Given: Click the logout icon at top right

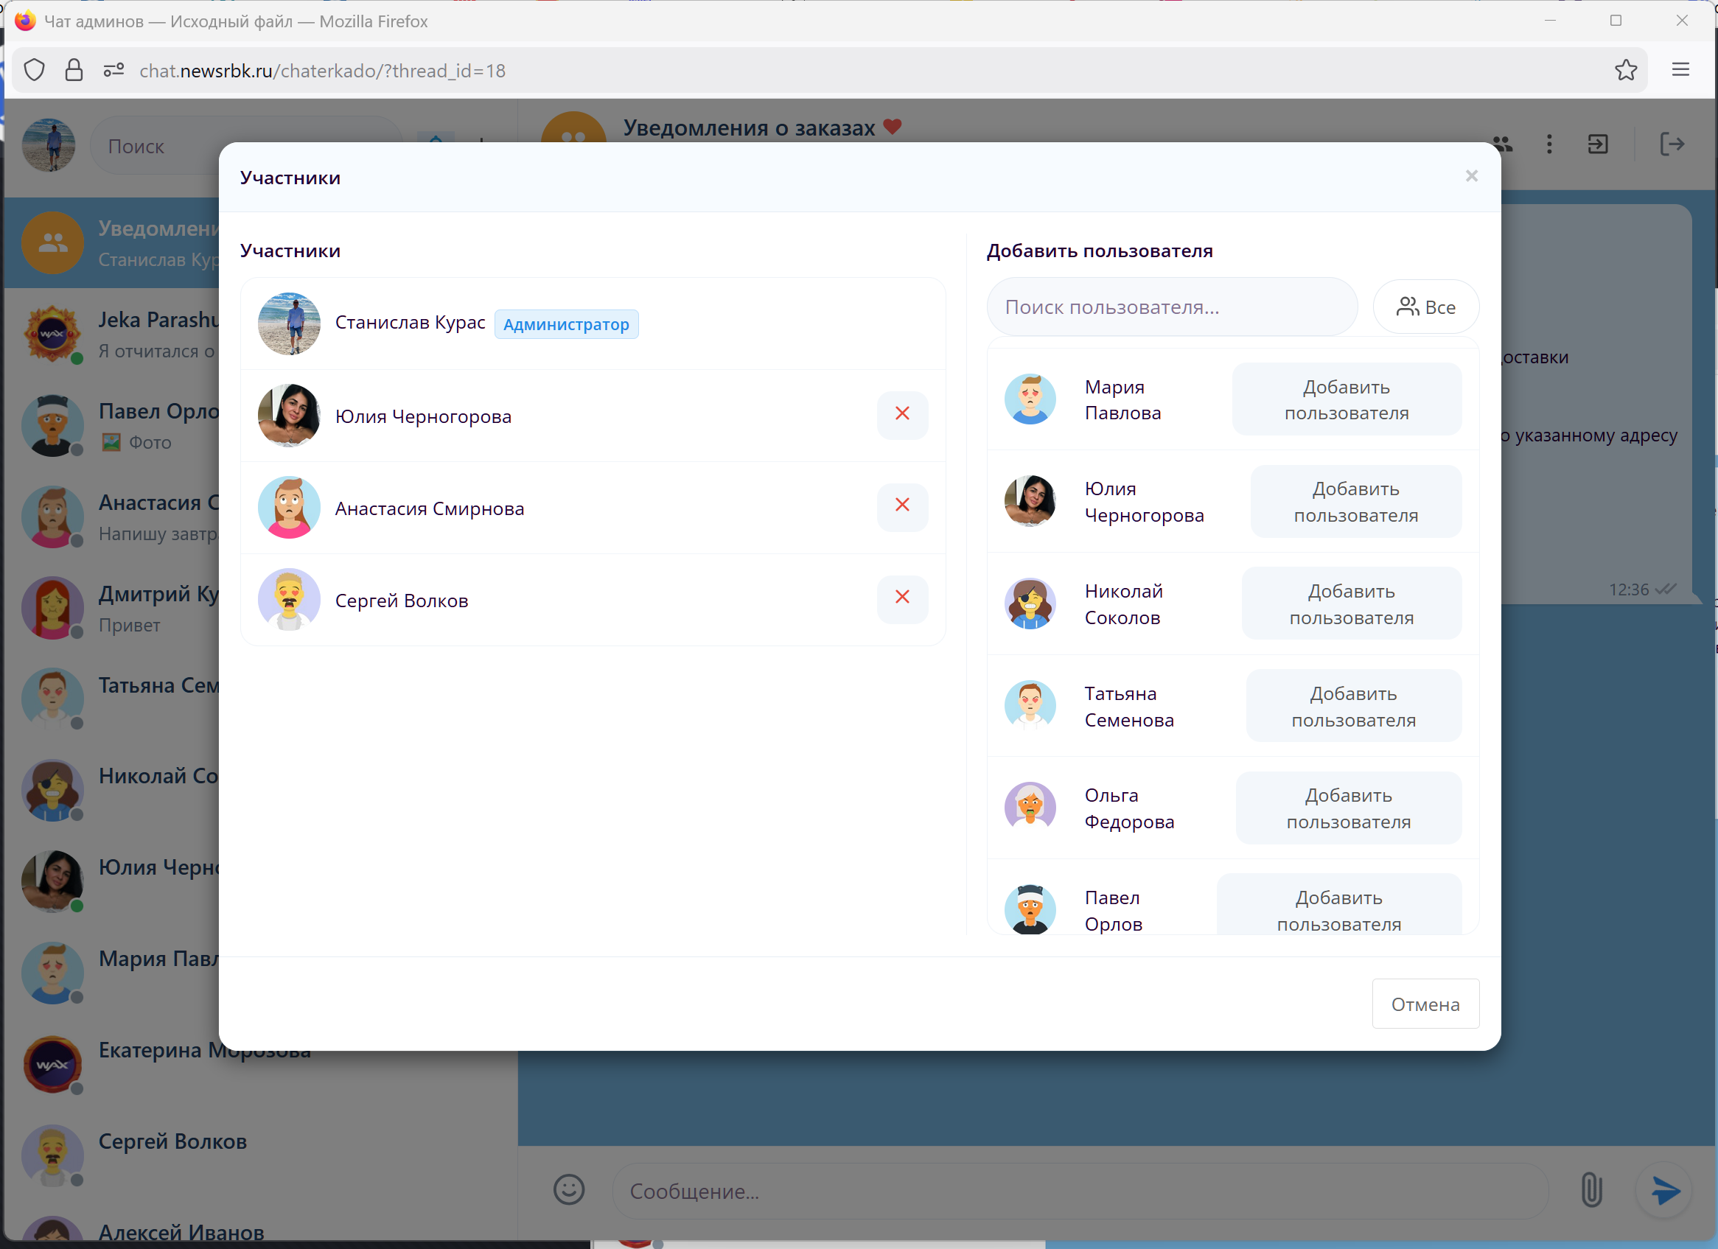Looking at the screenshot, I should pyautogui.click(x=1671, y=144).
